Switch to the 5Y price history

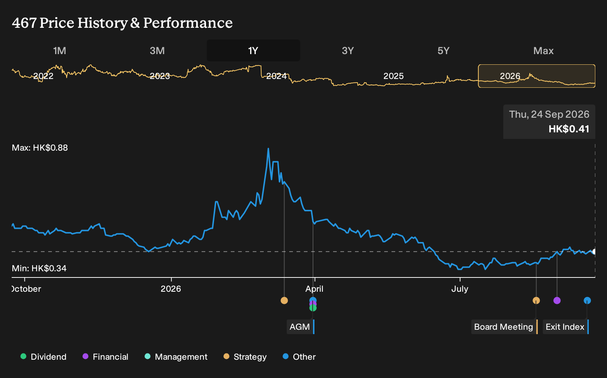pos(443,50)
